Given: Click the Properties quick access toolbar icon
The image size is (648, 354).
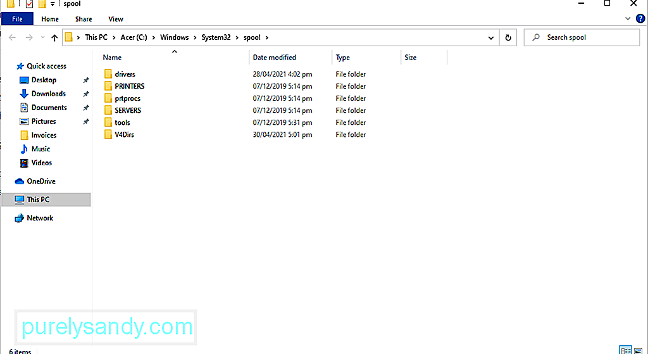Looking at the screenshot, I should [x=29, y=4].
